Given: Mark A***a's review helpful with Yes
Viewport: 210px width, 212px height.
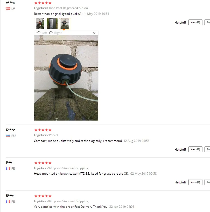Looking at the screenshot, I should coord(195,22).
